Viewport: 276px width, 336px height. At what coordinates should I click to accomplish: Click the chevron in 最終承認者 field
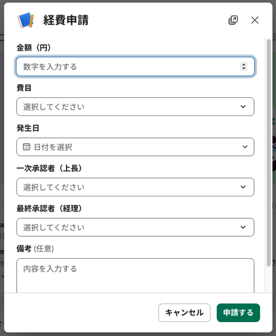243,227
